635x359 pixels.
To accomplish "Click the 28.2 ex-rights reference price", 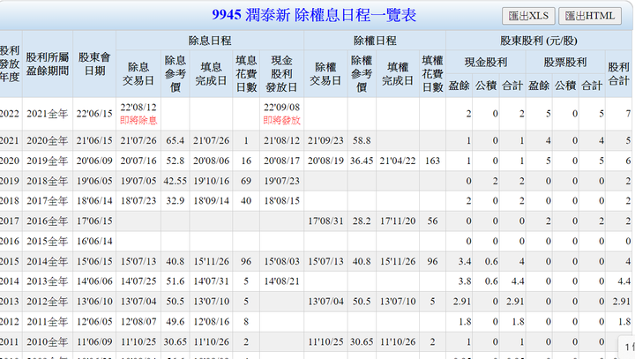I will point(362,221).
